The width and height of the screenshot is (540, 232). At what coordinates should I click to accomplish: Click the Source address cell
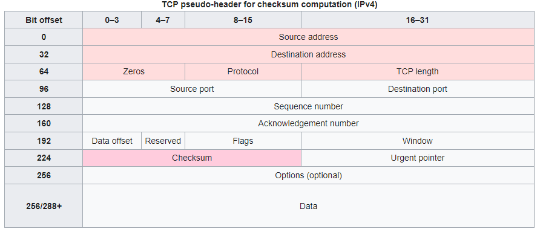[308, 37]
